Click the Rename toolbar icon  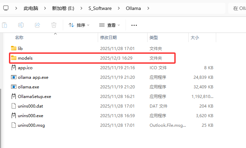21,25
